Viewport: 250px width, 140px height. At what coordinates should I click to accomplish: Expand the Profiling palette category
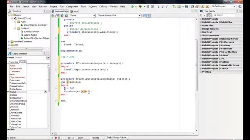click(x=201, y=72)
